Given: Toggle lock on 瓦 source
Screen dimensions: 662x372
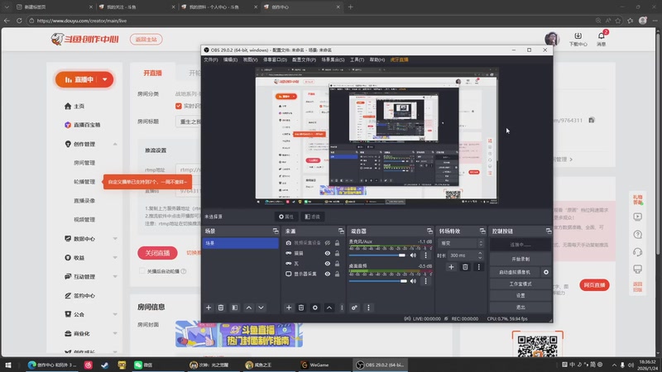Looking at the screenshot, I should [x=337, y=264].
